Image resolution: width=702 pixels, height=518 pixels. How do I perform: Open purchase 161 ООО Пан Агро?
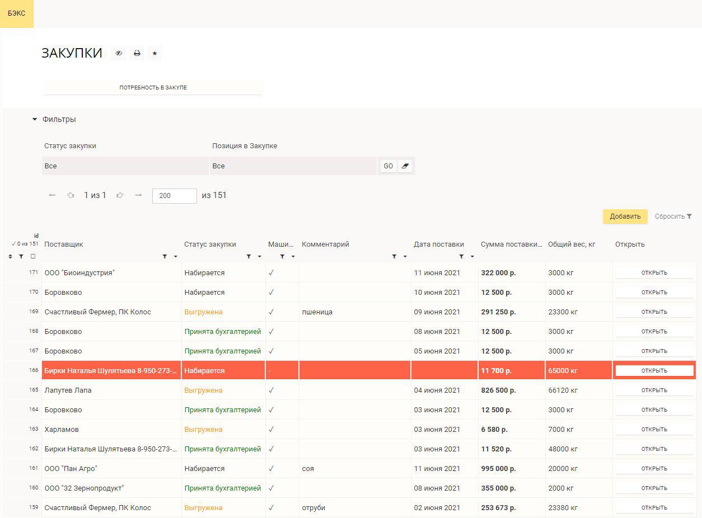(x=654, y=469)
